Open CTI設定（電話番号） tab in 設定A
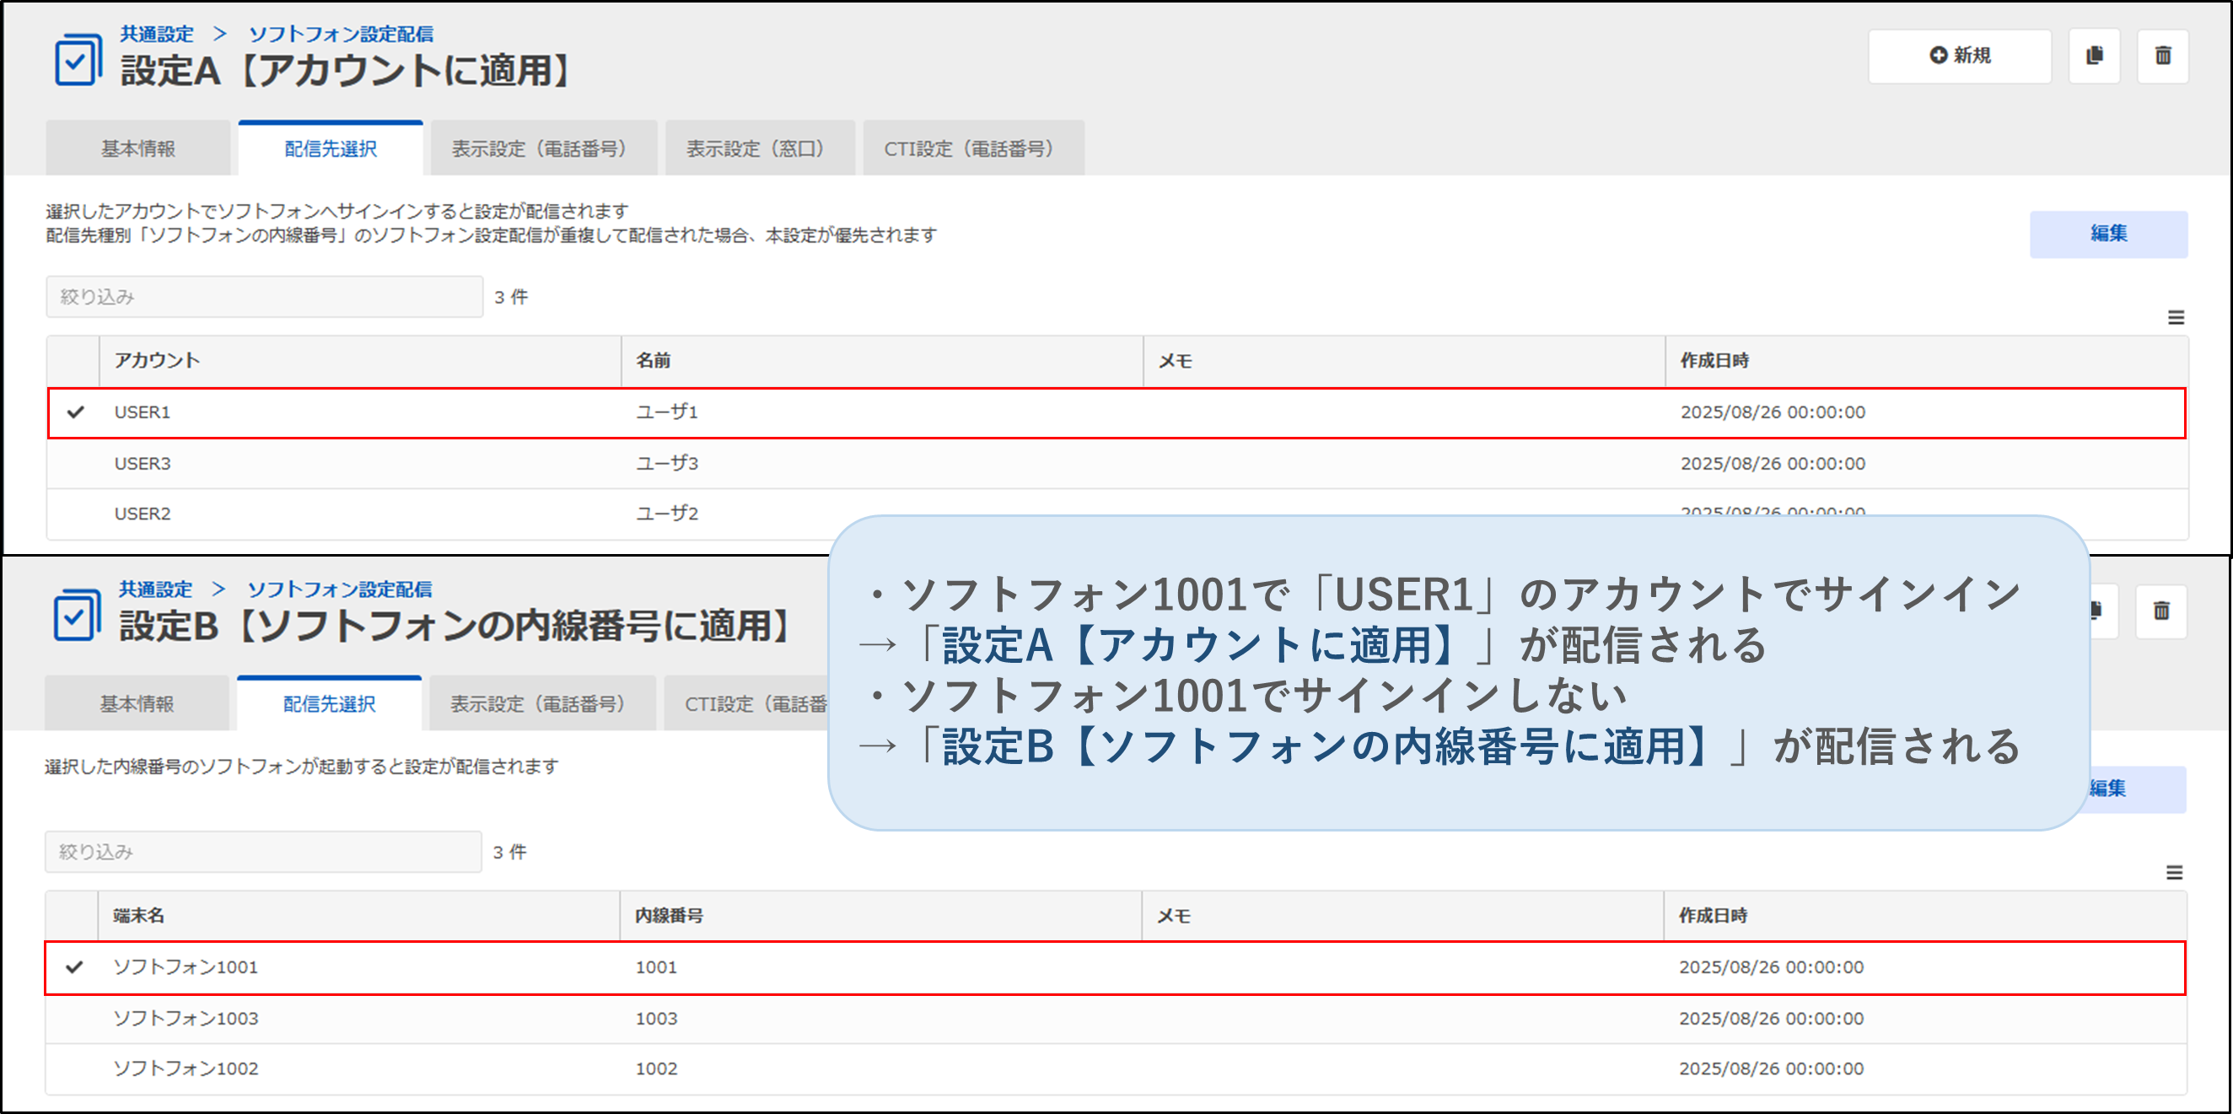 [x=972, y=149]
